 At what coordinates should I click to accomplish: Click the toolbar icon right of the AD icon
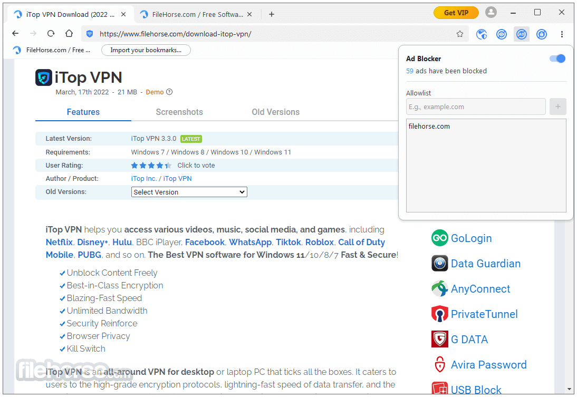(541, 34)
